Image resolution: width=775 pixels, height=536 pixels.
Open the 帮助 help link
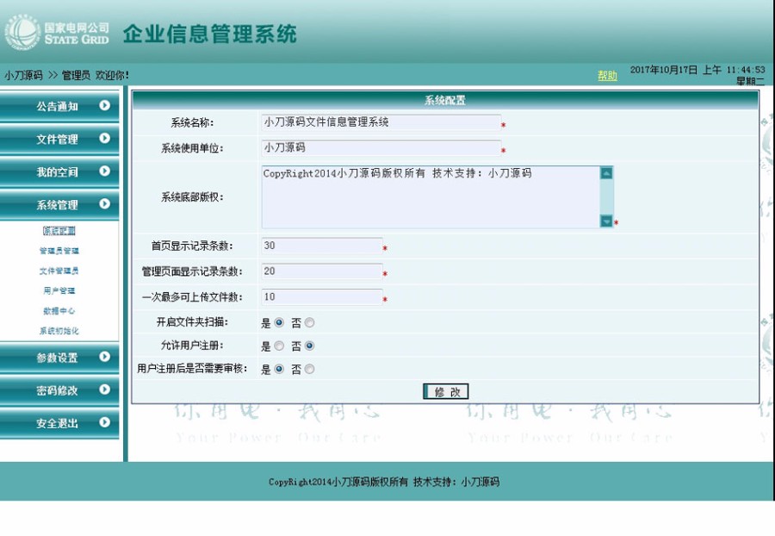tap(606, 75)
